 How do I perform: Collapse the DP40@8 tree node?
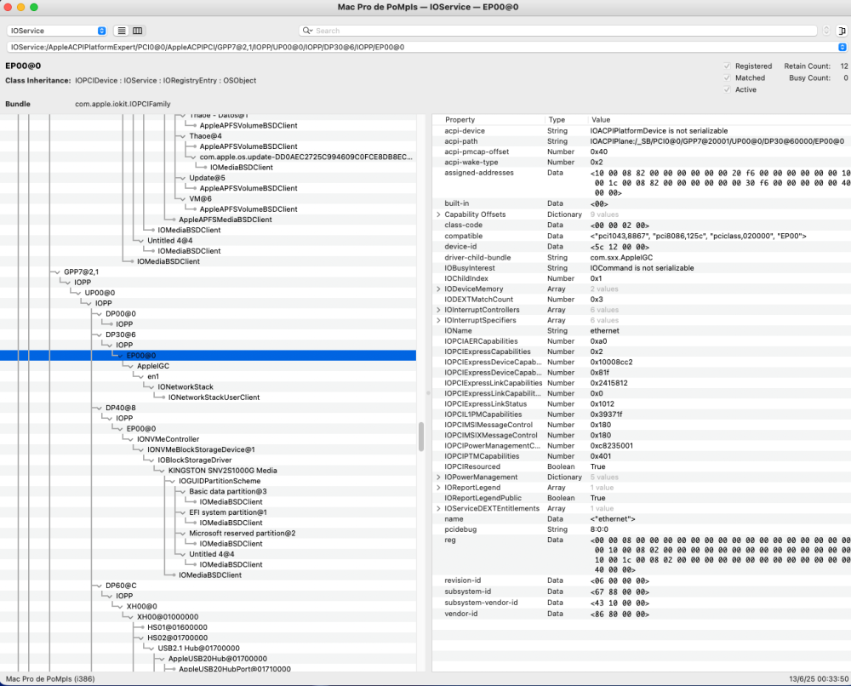click(98, 409)
